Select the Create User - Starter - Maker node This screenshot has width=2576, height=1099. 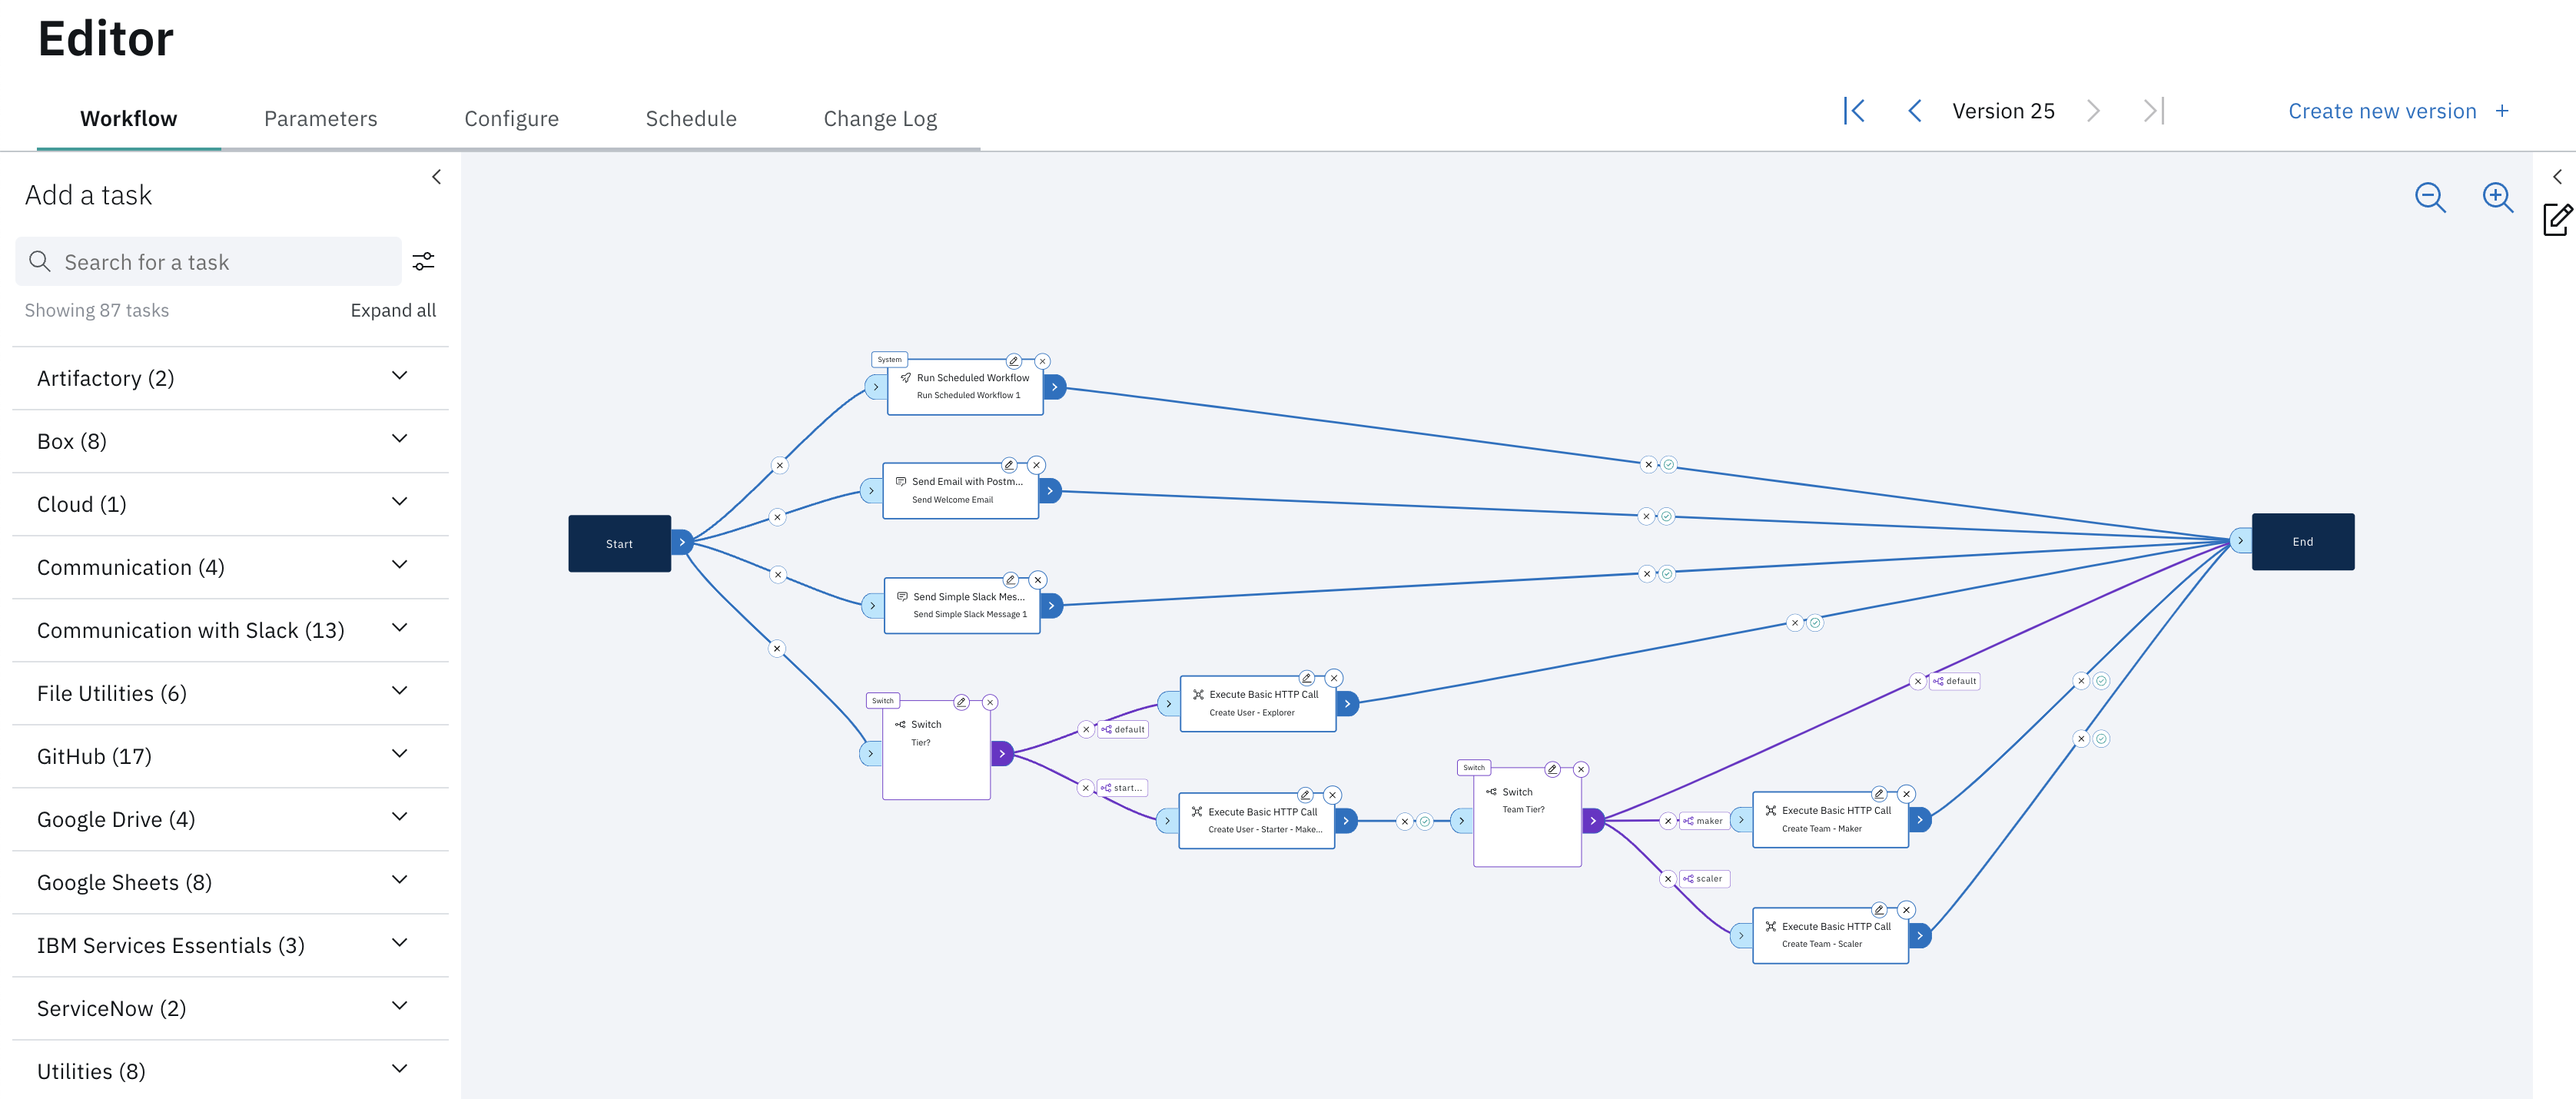click(1257, 821)
